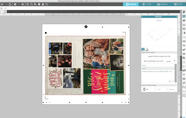This screenshot has width=186, height=118.
Task: Click Import PixScan Image from File
Action: [x=159, y=56]
